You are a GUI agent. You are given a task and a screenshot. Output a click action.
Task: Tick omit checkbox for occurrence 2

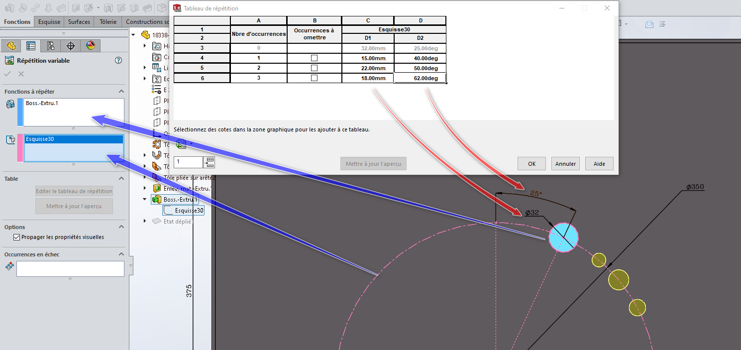(x=314, y=68)
